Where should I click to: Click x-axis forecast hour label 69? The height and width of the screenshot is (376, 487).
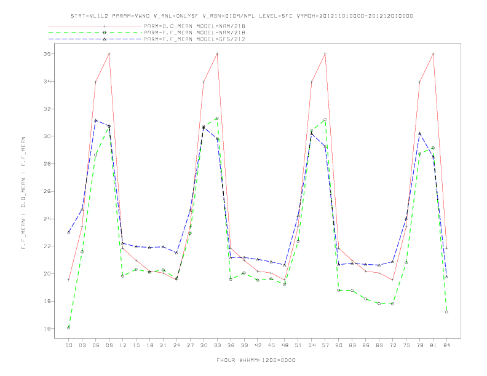tap(379, 345)
